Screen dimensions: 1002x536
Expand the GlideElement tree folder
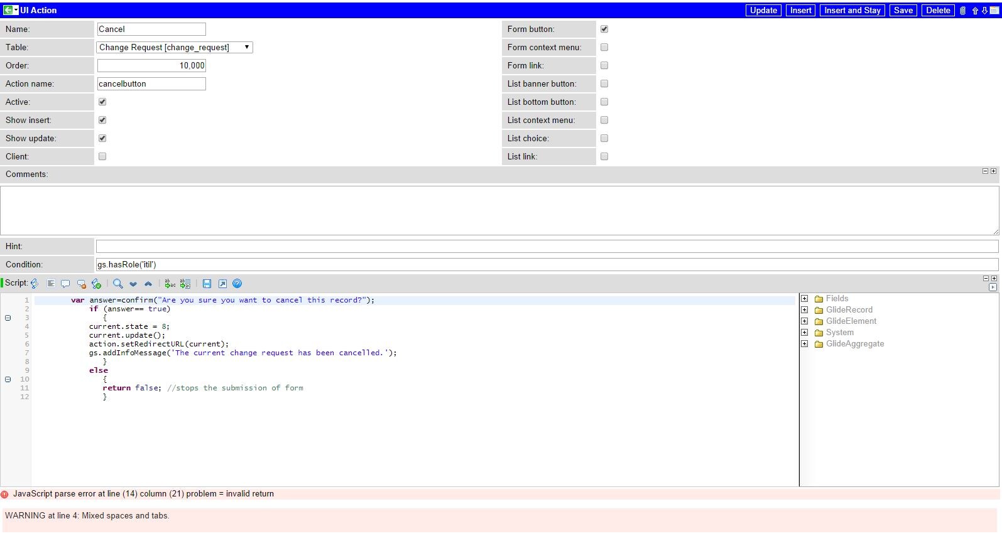click(805, 321)
